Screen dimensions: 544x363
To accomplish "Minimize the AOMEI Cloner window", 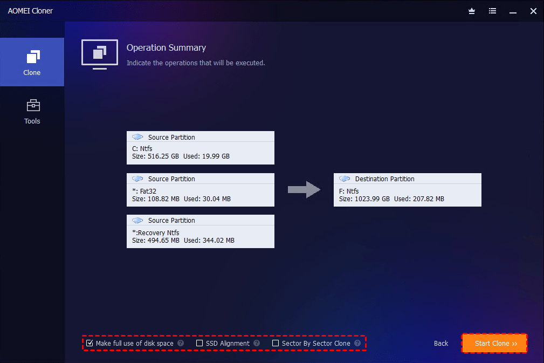I will (513, 11).
